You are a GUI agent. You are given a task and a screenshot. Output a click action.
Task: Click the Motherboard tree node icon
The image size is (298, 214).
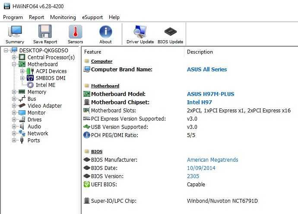point(22,64)
